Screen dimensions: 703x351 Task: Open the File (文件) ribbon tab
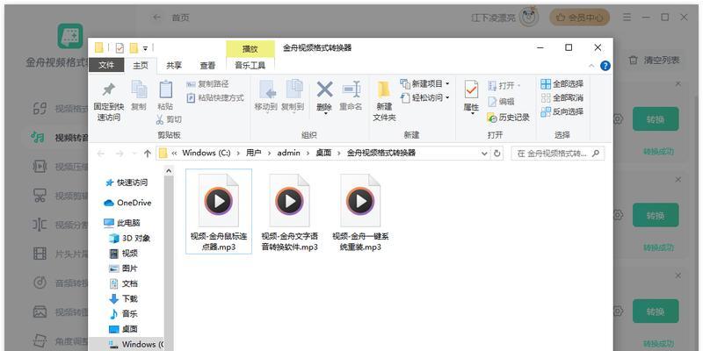pos(106,65)
